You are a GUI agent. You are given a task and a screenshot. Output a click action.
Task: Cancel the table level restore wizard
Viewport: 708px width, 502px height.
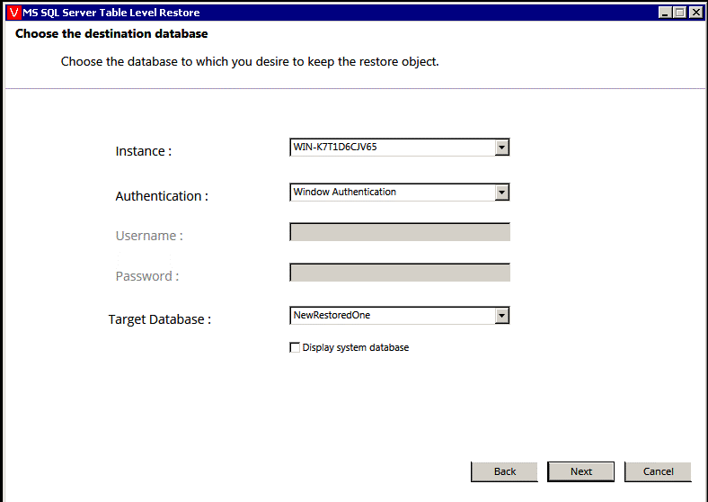[x=658, y=471]
